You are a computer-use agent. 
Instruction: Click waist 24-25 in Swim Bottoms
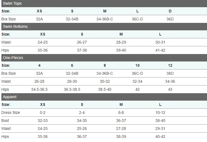(43, 42)
